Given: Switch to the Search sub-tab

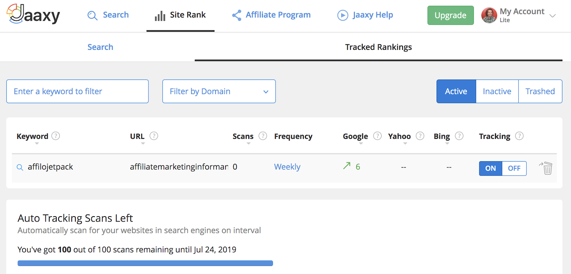Looking at the screenshot, I should pyautogui.click(x=100, y=47).
